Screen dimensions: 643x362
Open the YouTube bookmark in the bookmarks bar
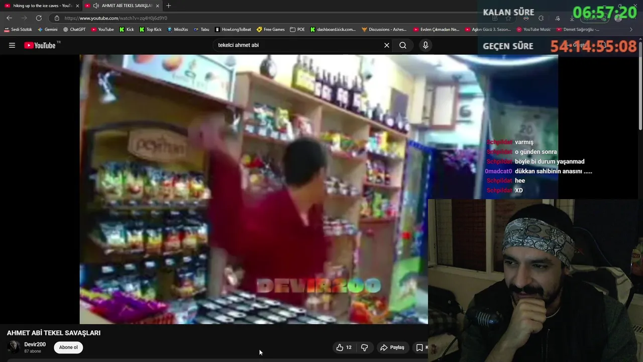coord(102,30)
